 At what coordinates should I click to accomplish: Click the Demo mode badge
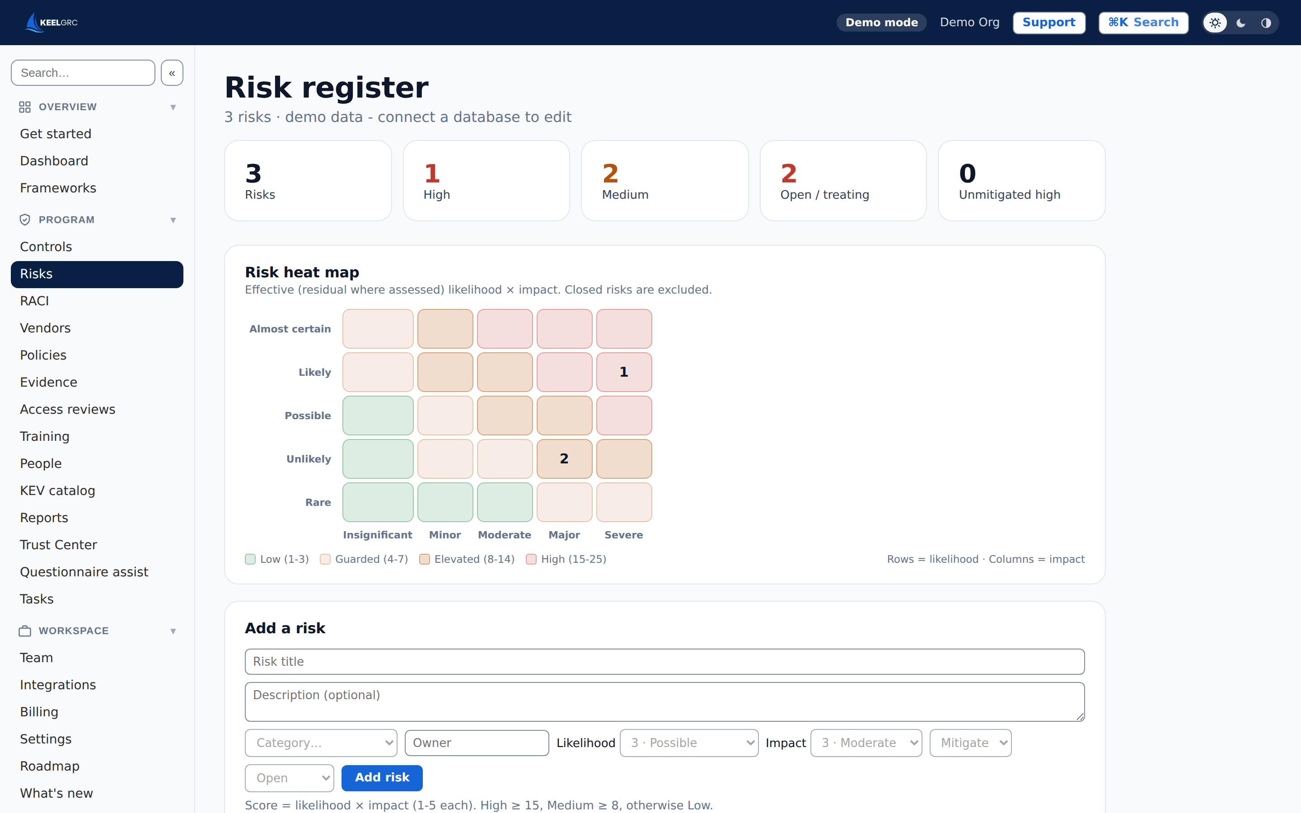tap(882, 23)
